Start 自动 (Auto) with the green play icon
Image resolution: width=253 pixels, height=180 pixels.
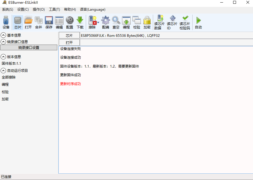pos(199,22)
